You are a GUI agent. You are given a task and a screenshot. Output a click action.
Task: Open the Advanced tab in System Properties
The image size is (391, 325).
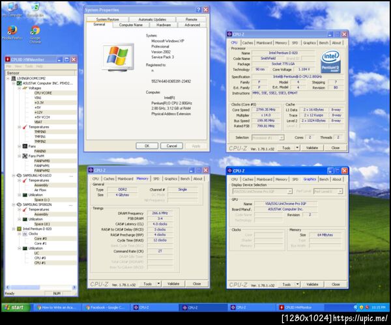pyautogui.click(x=192, y=25)
